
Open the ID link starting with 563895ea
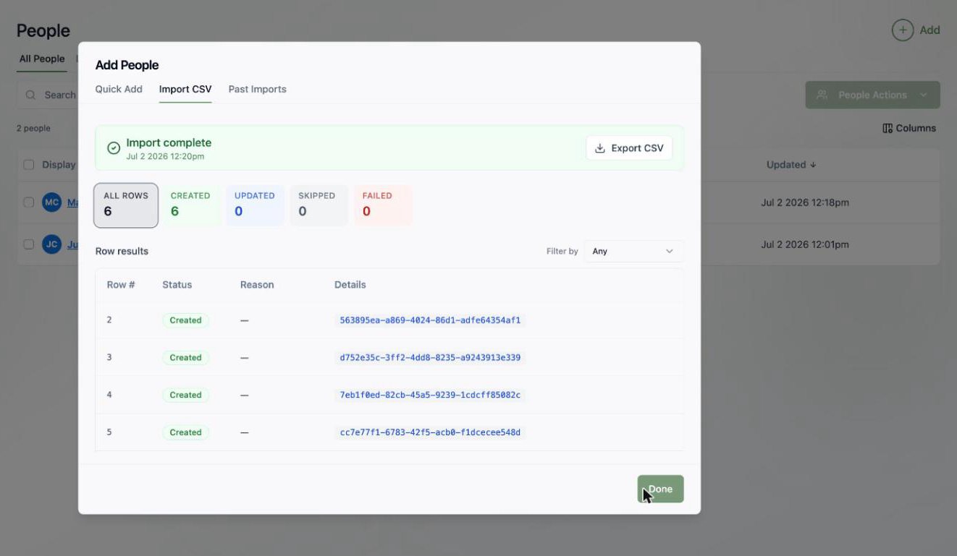(430, 320)
